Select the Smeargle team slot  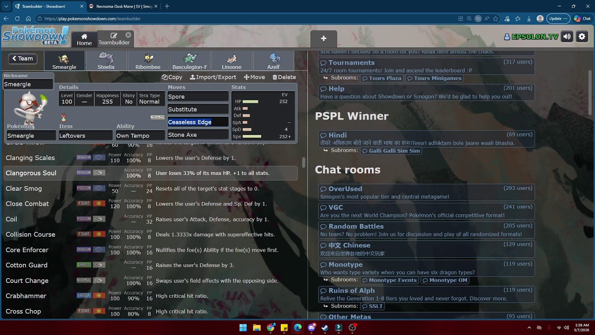[64, 61]
